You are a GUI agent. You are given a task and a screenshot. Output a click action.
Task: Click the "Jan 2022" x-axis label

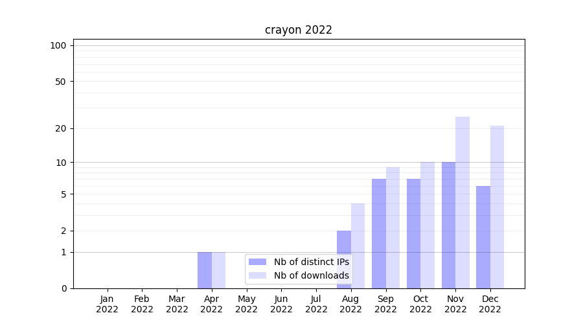tap(108, 304)
